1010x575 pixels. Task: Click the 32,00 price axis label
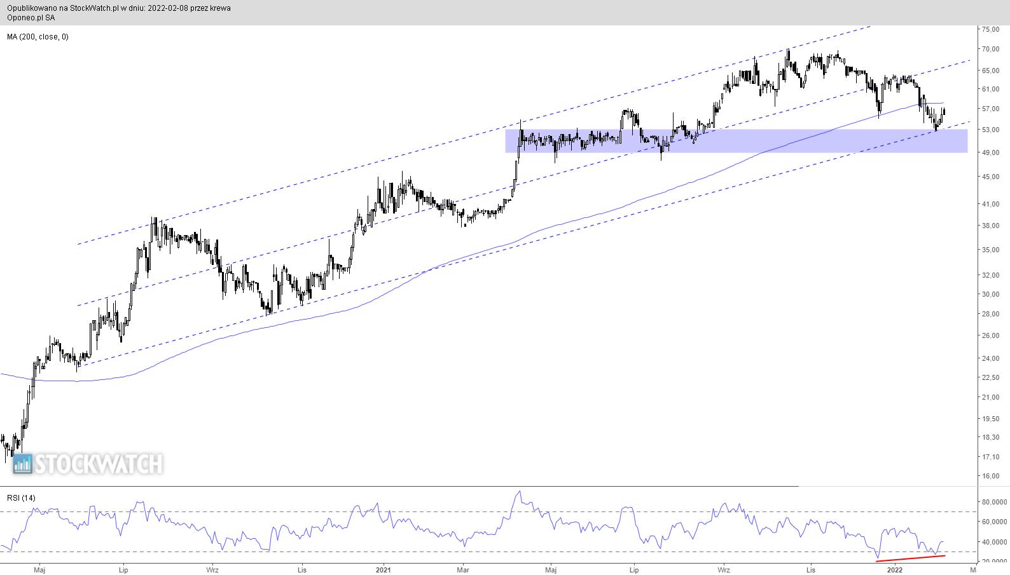[990, 275]
